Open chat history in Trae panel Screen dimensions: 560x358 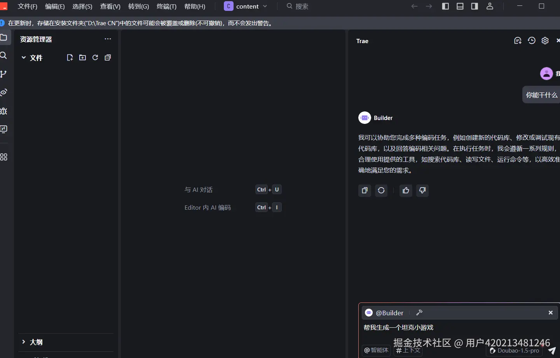(532, 41)
